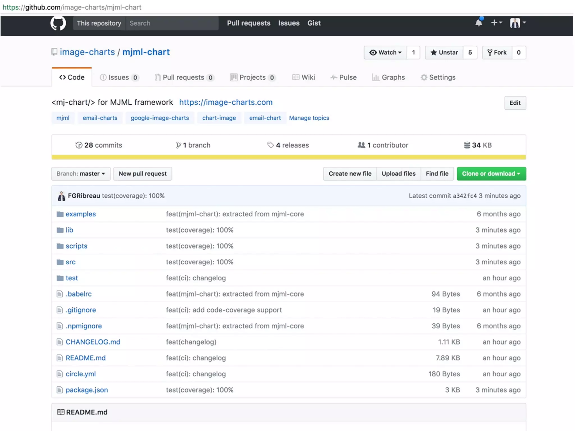Click the commits history clock icon
The image size is (575, 431).
click(x=79, y=145)
